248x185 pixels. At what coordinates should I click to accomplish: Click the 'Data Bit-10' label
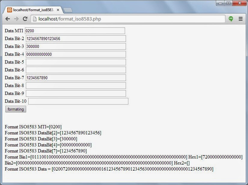pyautogui.click(x=16, y=101)
